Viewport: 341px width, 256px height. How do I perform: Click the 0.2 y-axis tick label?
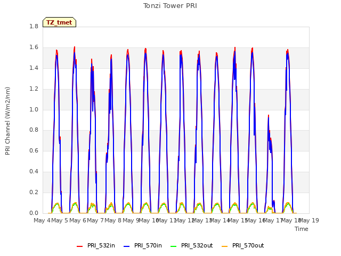[x=34, y=192]
